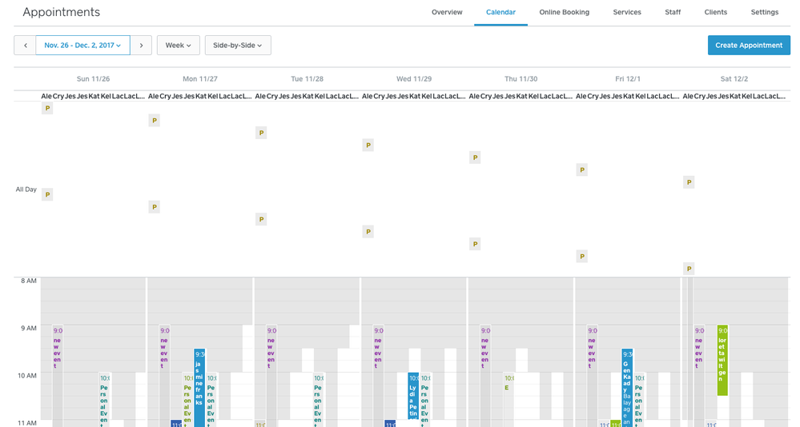The height and width of the screenshot is (427, 800).
Task: Open upper all-day P marker on Thursday 11/30
Action: 475,158
